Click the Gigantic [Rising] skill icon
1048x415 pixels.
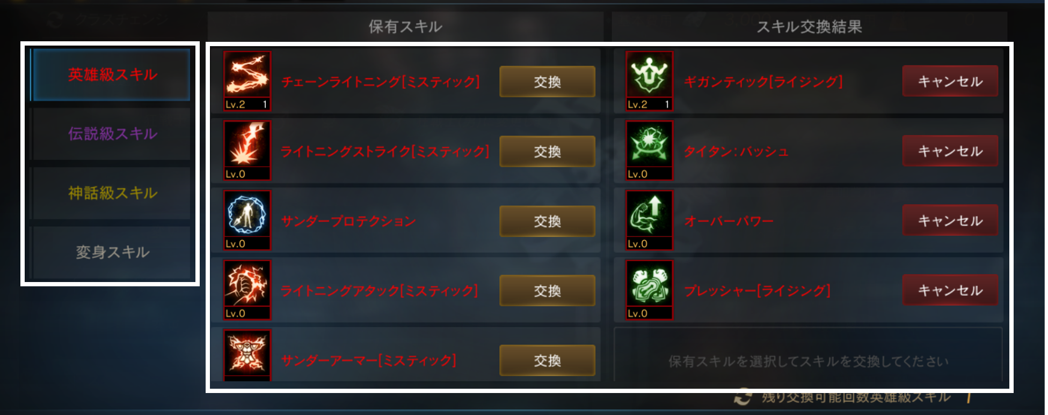649,81
